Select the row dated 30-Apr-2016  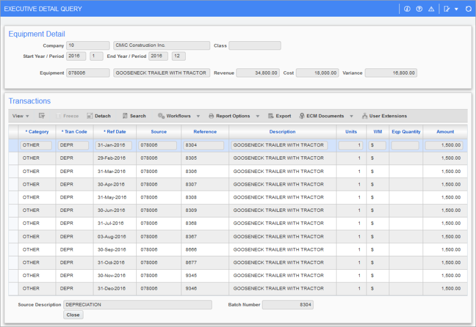pyautogui.click(x=238, y=184)
